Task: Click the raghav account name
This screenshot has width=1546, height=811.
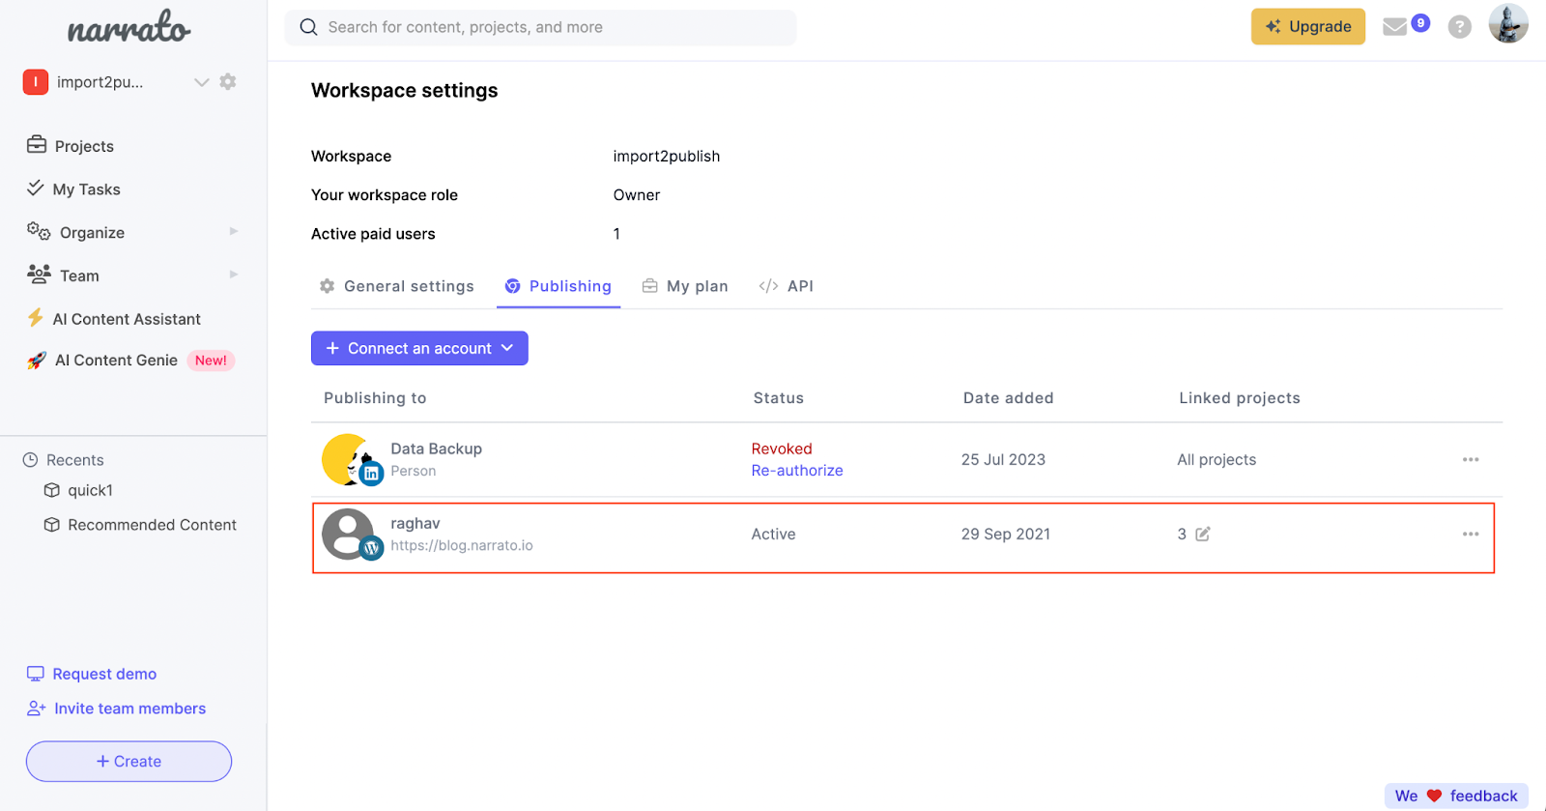Action: click(x=415, y=523)
